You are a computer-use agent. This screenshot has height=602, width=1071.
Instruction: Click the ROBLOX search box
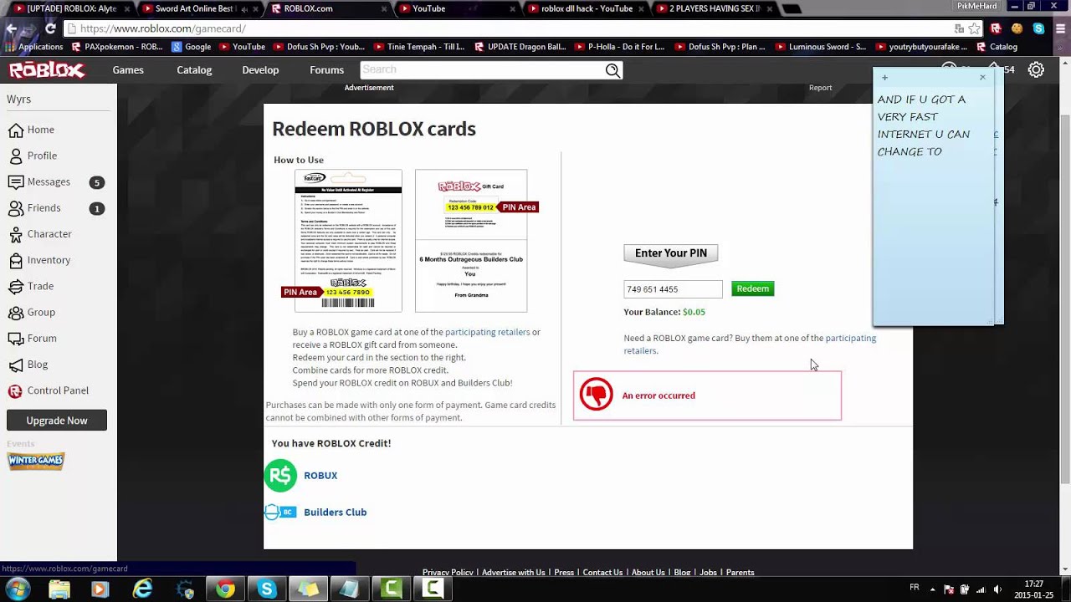click(x=483, y=70)
